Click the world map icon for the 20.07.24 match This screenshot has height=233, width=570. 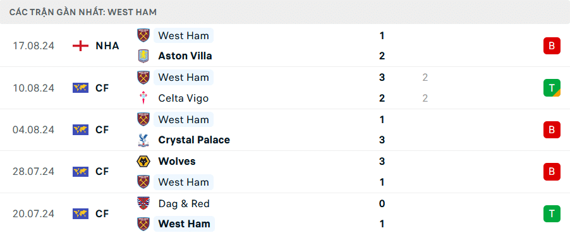[80, 213]
